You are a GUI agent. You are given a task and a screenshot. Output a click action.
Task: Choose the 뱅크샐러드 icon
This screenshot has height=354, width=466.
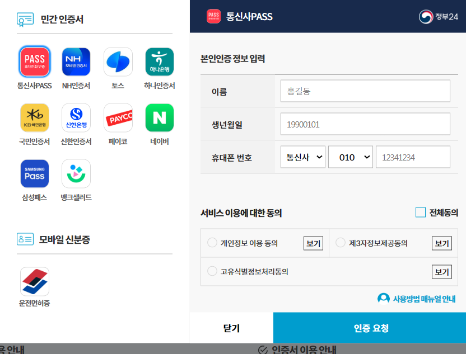pyautogui.click(x=76, y=173)
